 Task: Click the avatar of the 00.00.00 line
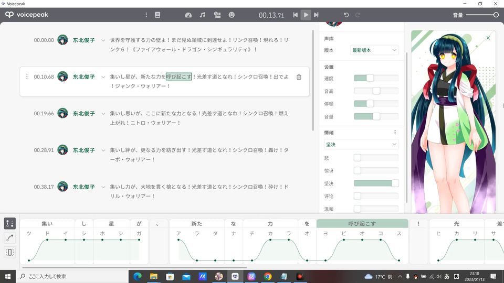62,40
